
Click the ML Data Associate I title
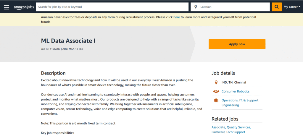68,41
